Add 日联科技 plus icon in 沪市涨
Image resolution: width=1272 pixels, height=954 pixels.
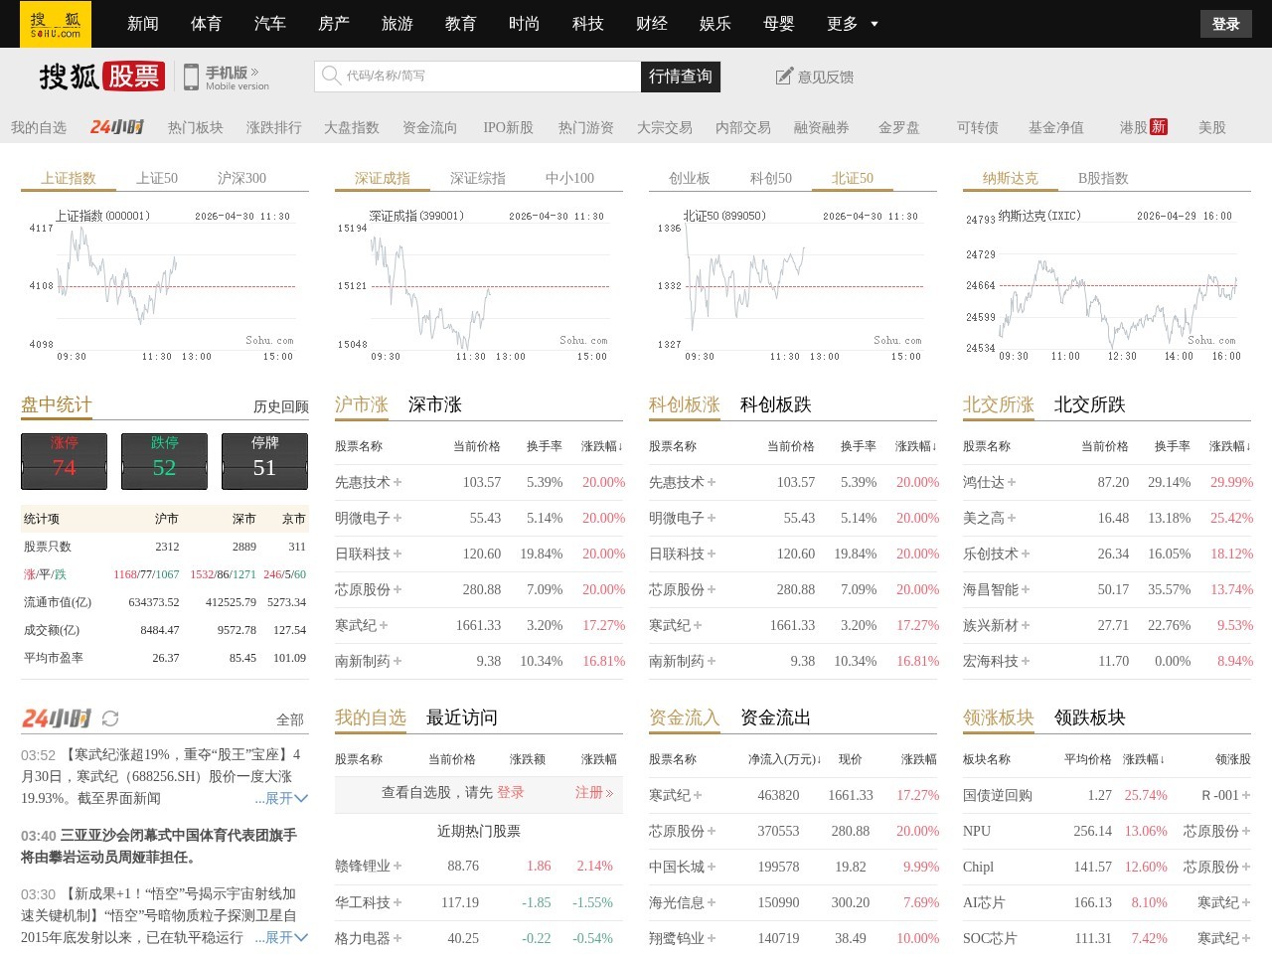coord(397,554)
